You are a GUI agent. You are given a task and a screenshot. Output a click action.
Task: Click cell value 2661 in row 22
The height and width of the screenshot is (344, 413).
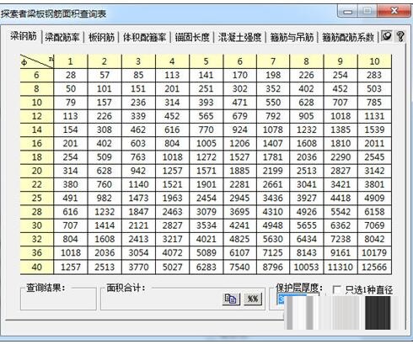[x=273, y=184]
